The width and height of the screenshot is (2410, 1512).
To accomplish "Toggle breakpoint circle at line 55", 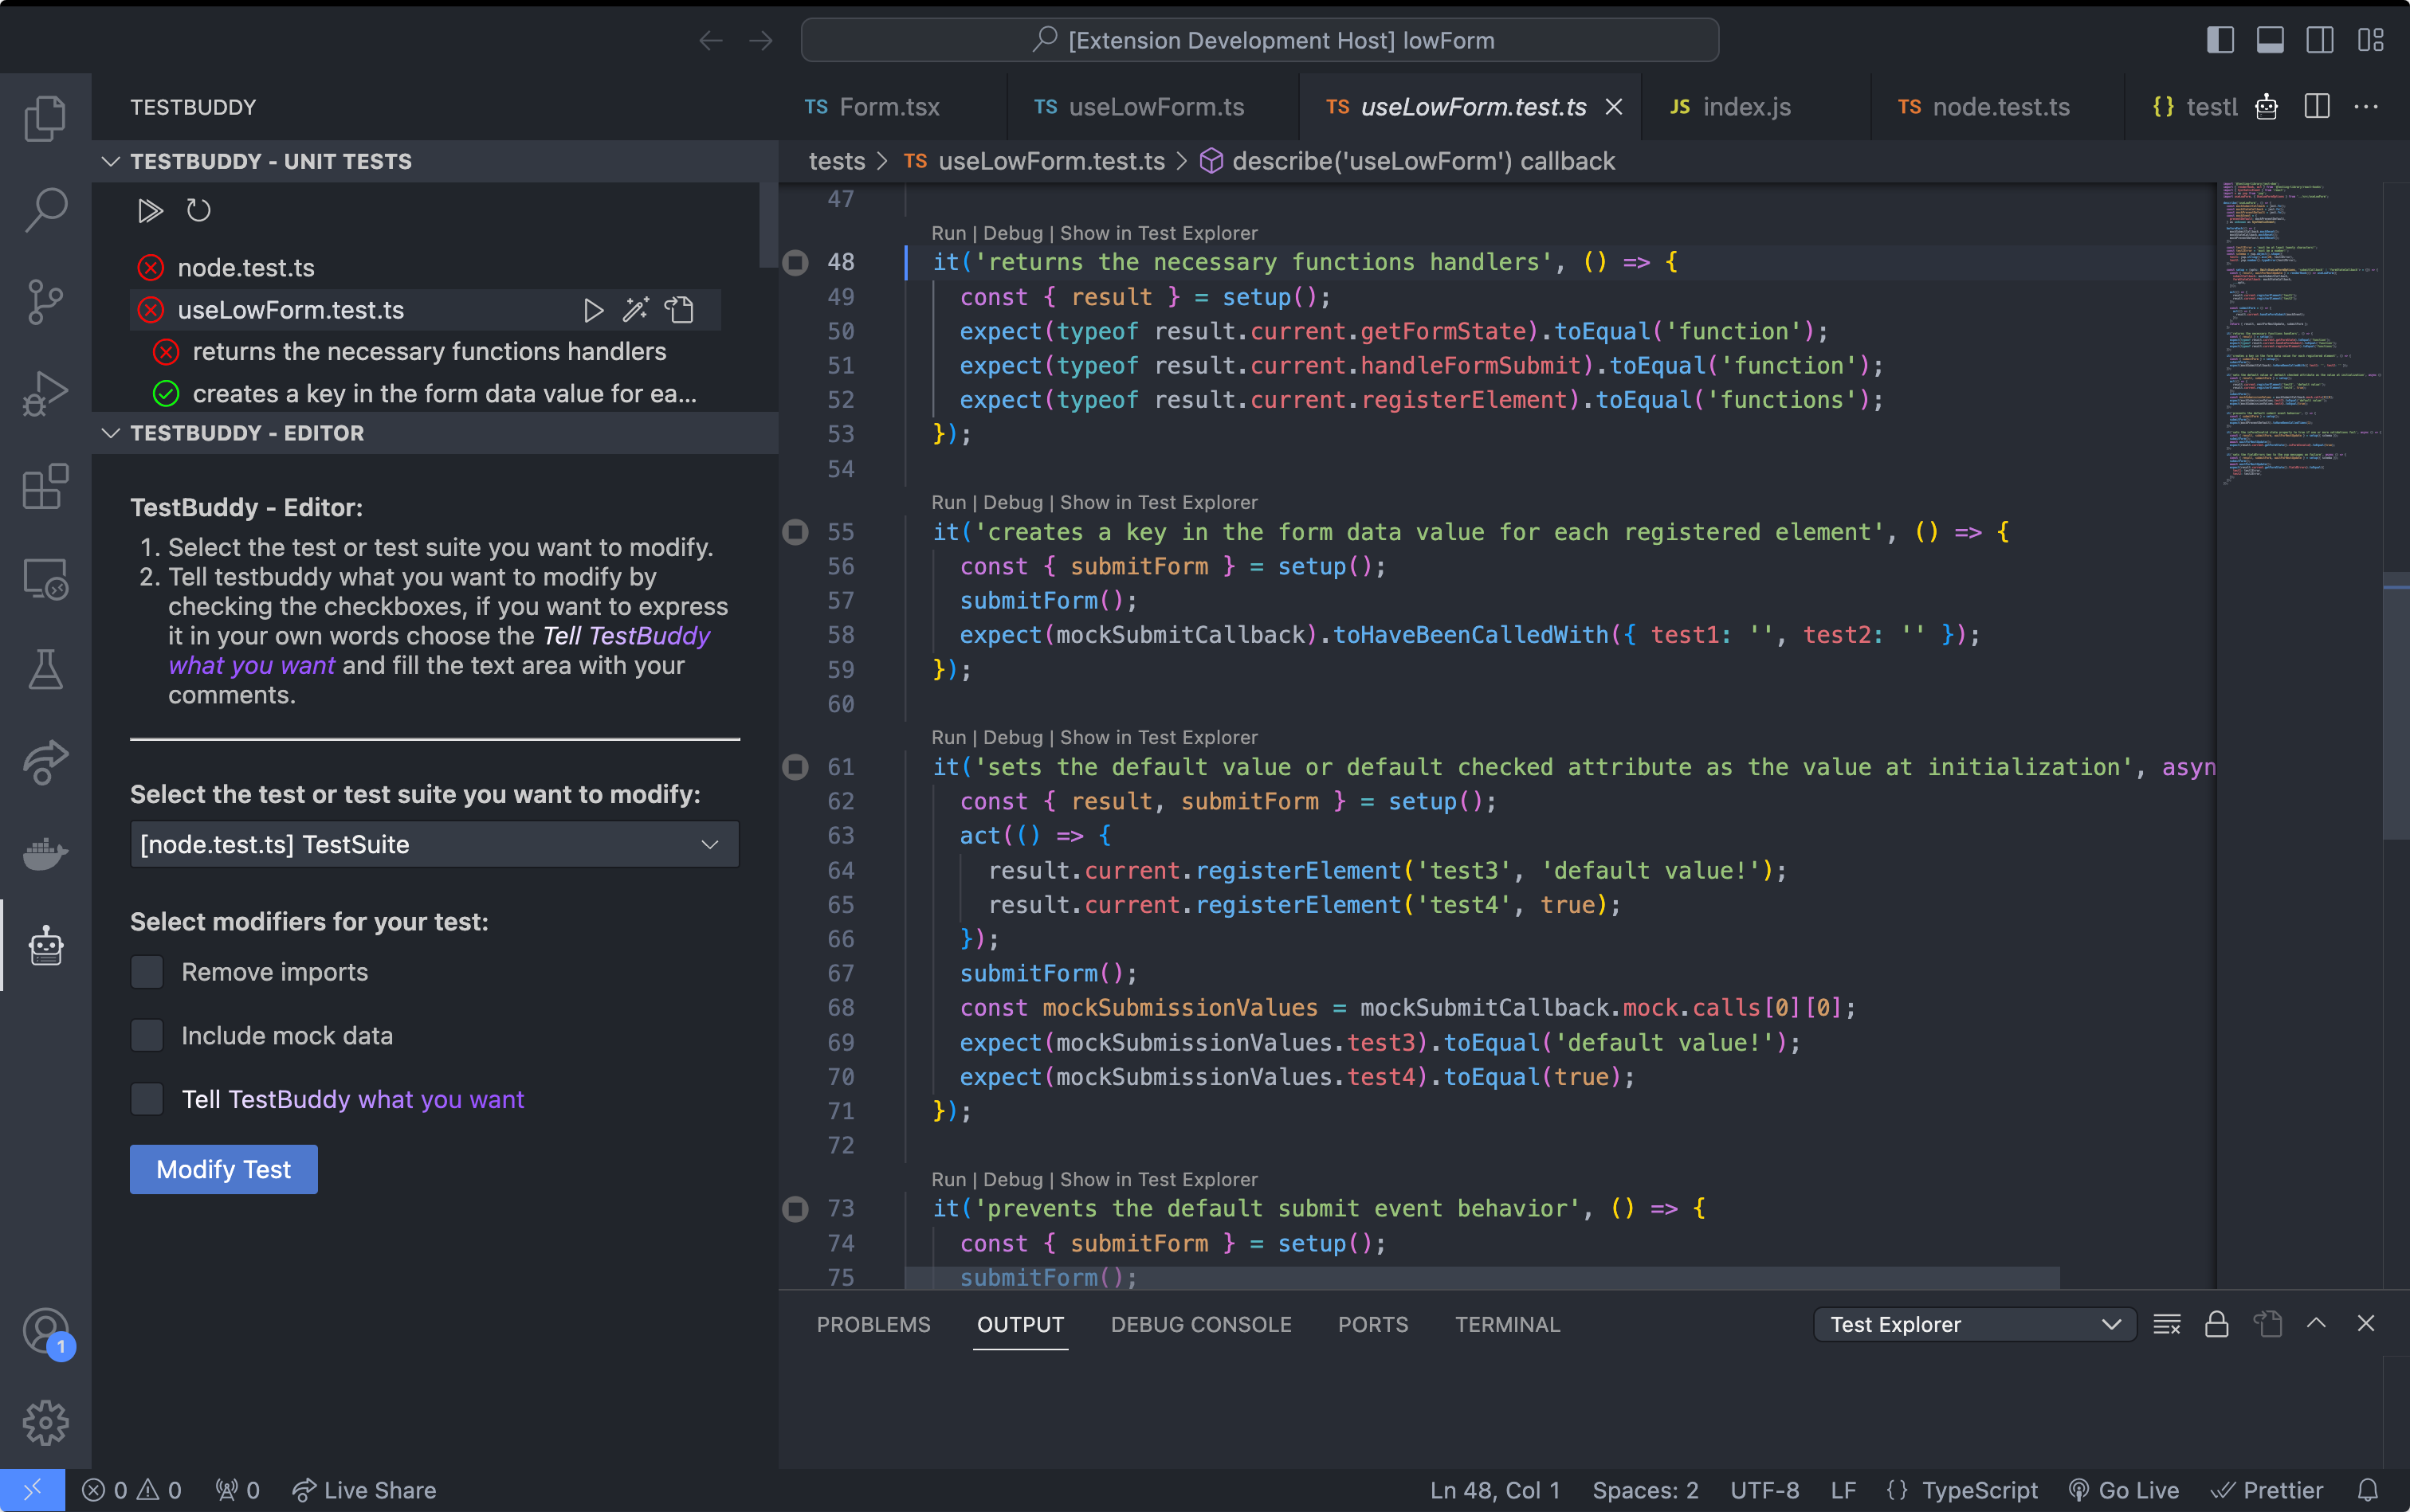I will tap(795, 532).
